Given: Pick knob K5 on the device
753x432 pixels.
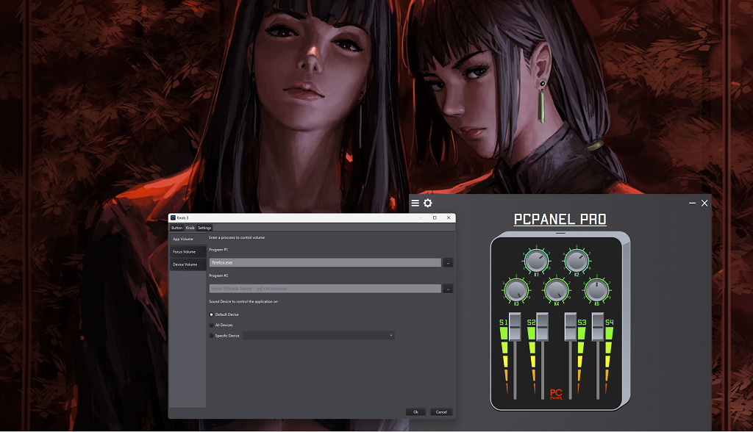Looking at the screenshot, I should point(596,289).
